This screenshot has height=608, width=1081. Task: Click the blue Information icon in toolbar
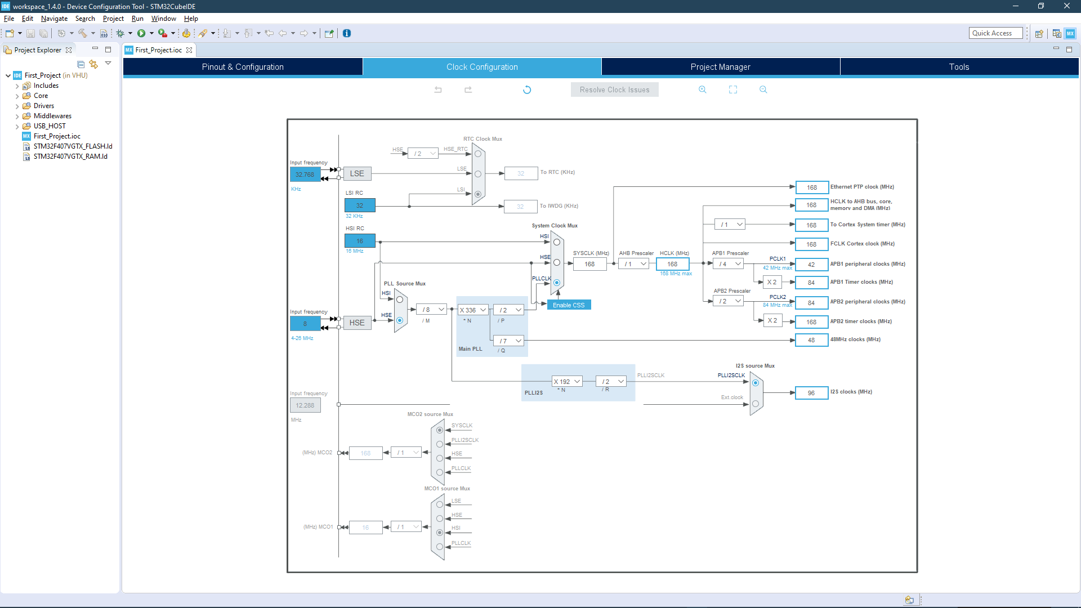coord(347,33)
